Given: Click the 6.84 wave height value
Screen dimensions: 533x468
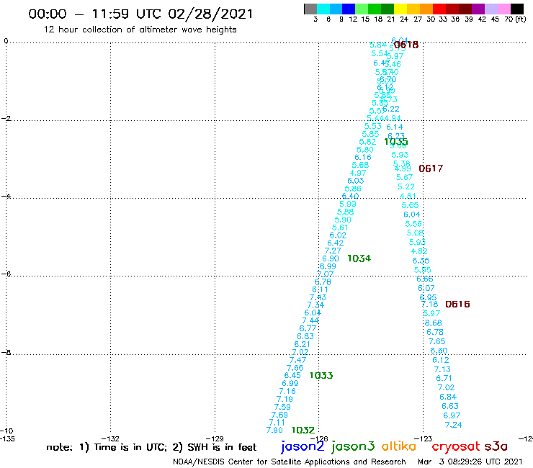Looking at the screenshot, I should [448, 397].
